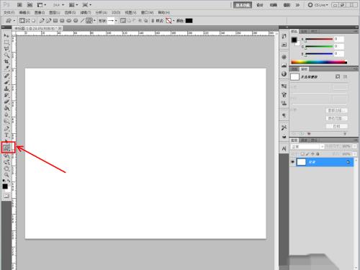This screenshot has height=270, width=360.
Task: Click the black color swatch in options bar
Action: pyautogui.click(x=189, y=21)
